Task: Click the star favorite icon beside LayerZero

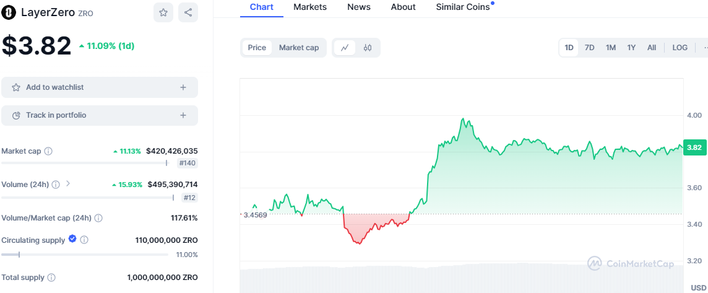Action: (x=163, y=12)
